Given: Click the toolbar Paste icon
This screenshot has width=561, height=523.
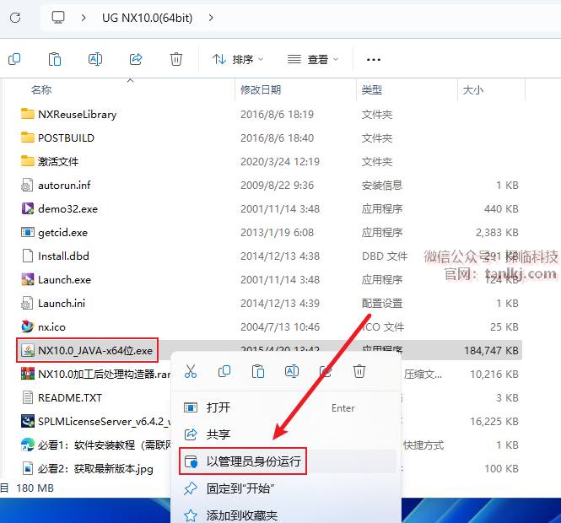Looking at the screenshot, I should [x=55, y=59].
